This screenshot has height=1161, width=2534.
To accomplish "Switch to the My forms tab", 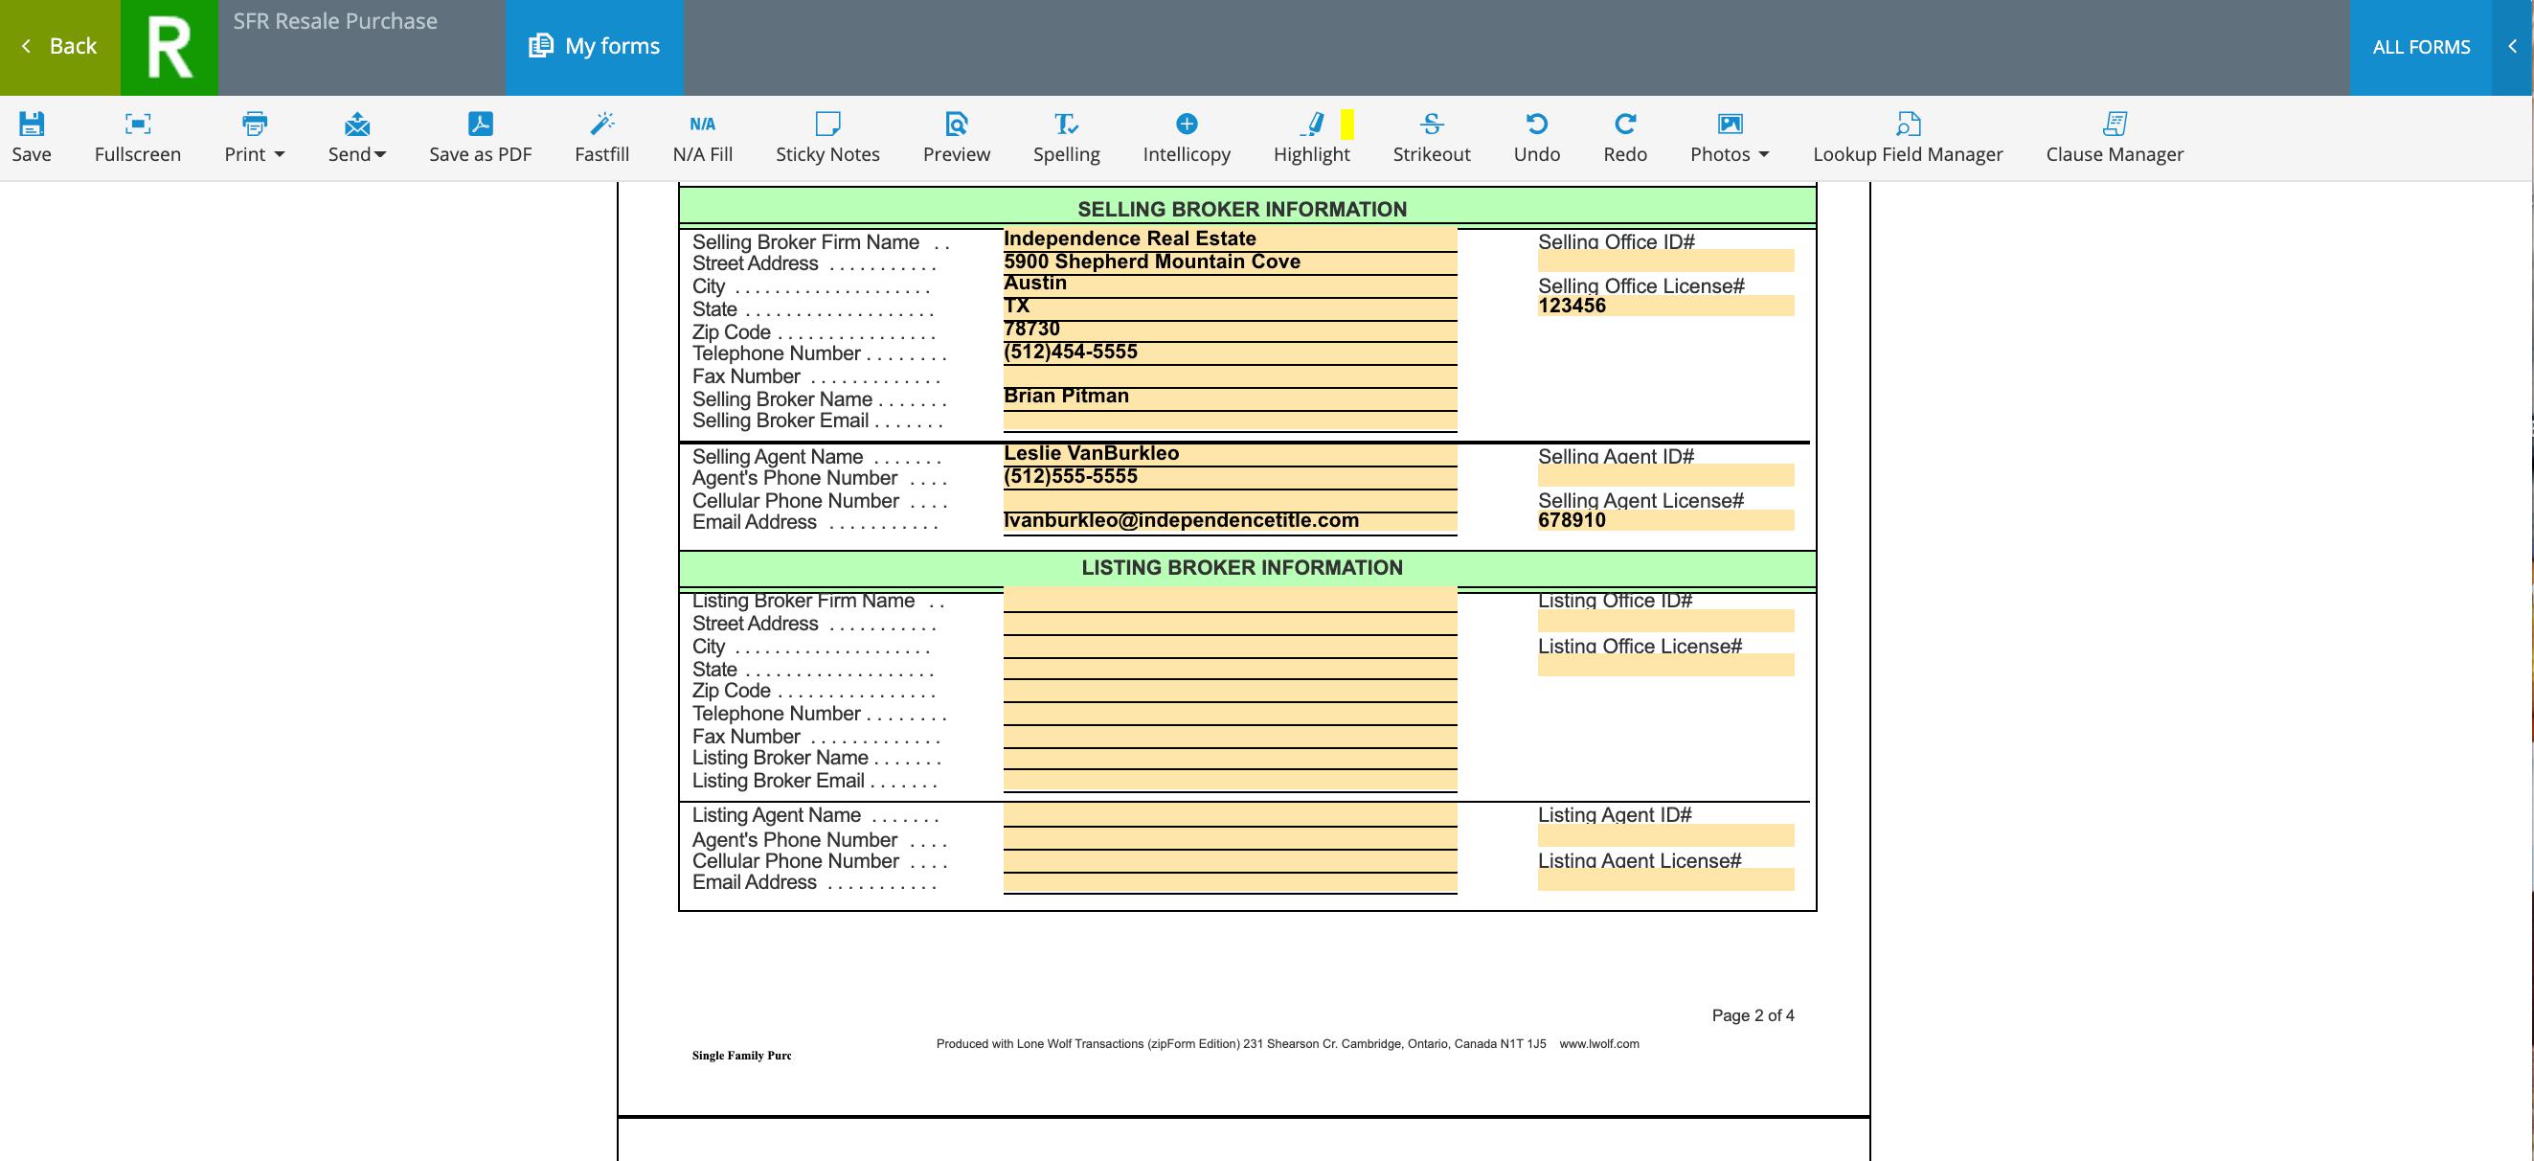I will (595, 46).
